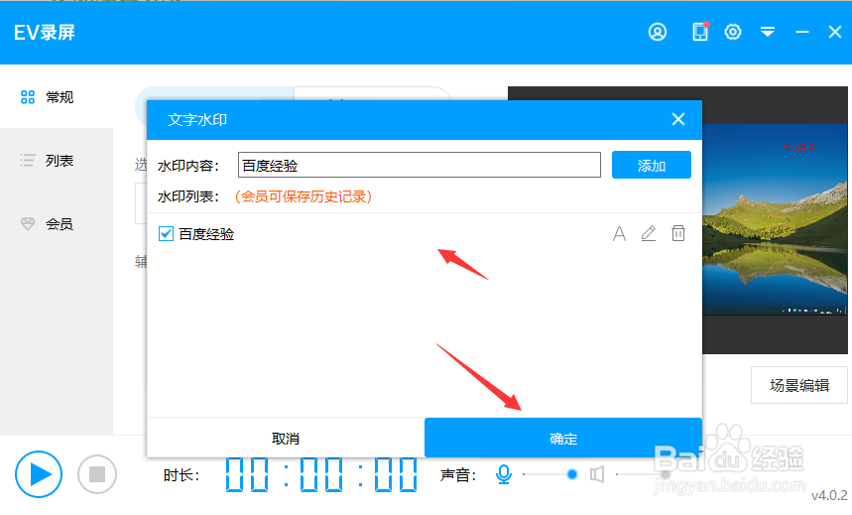
Task: Click the 水印内容 text input field
Action: point(419,165)
